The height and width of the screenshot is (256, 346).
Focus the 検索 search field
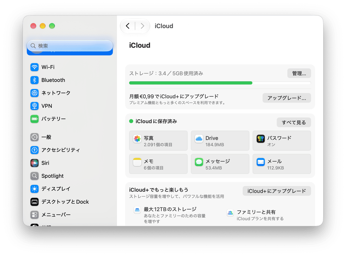[x=70, y=46]
